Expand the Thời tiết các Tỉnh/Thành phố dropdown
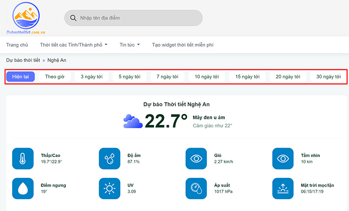Screen dimensions: 349x211 73,45
